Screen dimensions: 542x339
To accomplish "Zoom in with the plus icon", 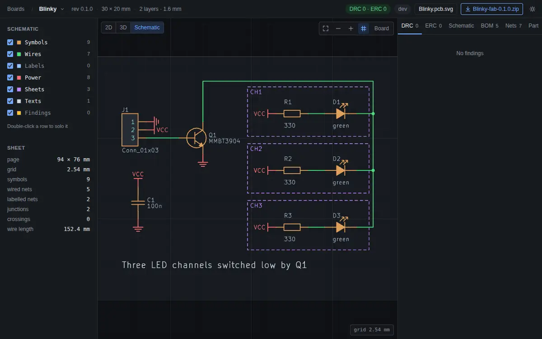I will 351,28.
